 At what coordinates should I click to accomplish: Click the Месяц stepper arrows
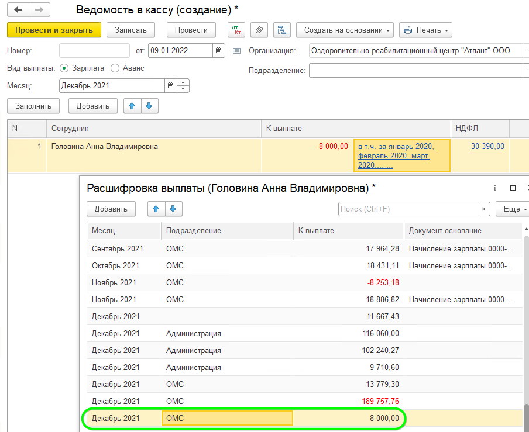(183, 86)
